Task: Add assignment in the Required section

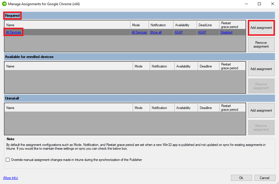Action: pyautogui.click(x=261, y=28)
